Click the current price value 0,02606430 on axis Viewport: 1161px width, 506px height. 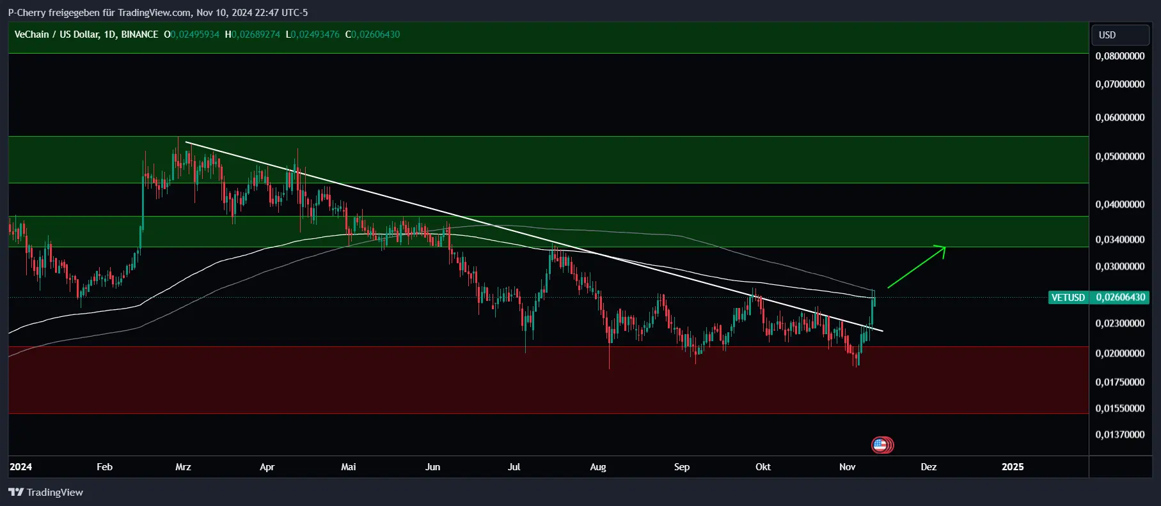(1120, 297)
